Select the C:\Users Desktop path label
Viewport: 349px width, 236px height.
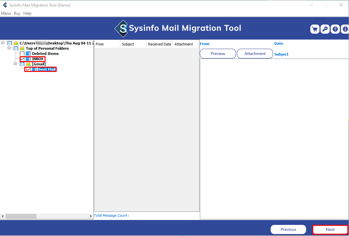(x=57, y=43)
